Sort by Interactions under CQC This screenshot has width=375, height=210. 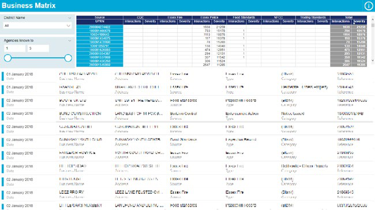point(133,21)
